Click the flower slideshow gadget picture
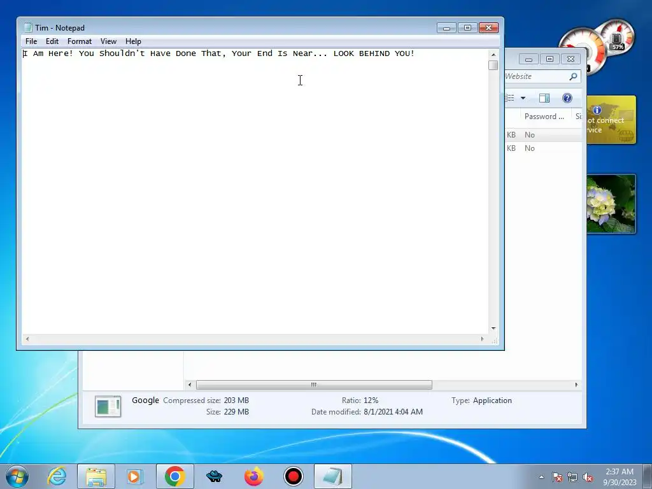The image size is (652, 489). [x=611, y=204]
